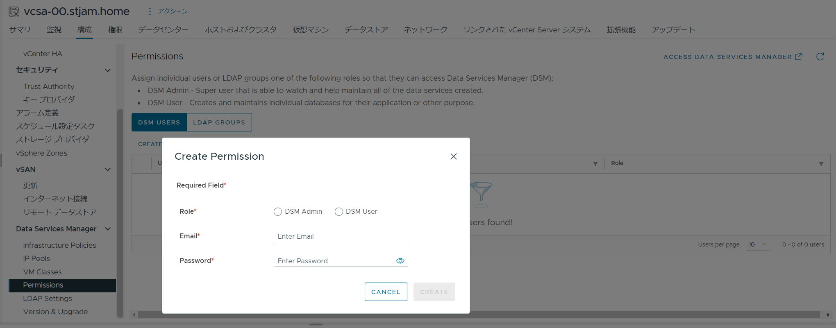Screen dimensions: 836x328
Task: Click the sidebar vertical scrollbar
Action: 120,213
